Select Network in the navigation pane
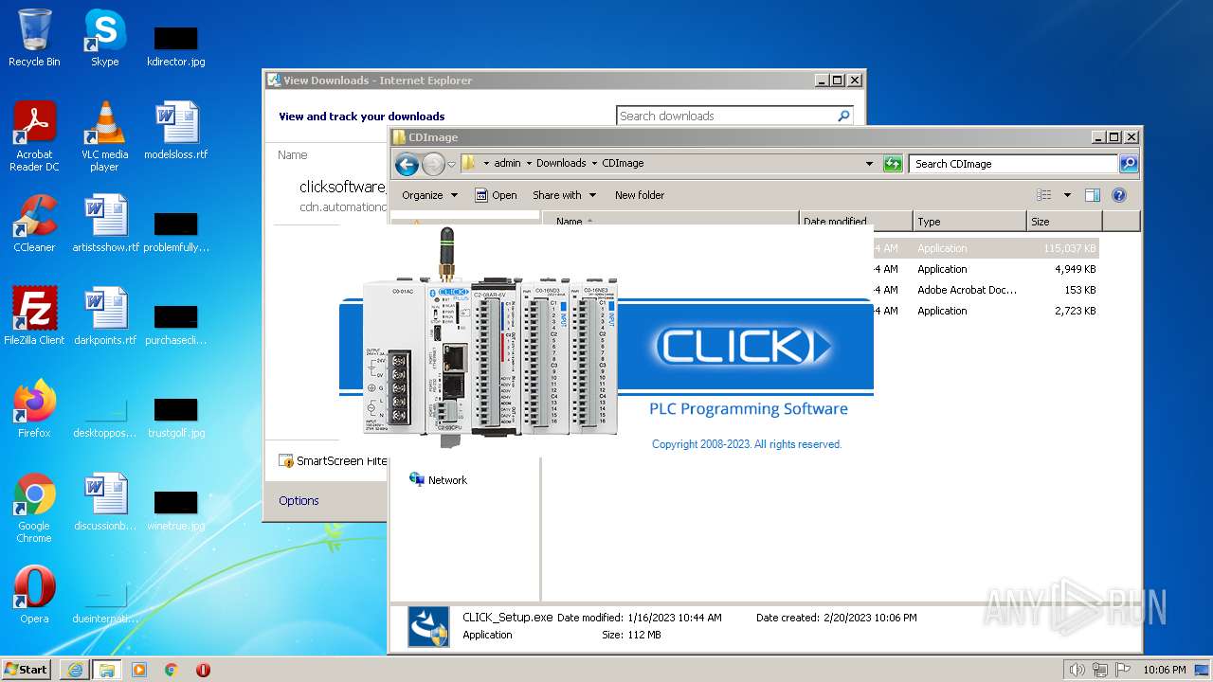Viewport: 1213px width, 682px height. click(x=438, y=480)
